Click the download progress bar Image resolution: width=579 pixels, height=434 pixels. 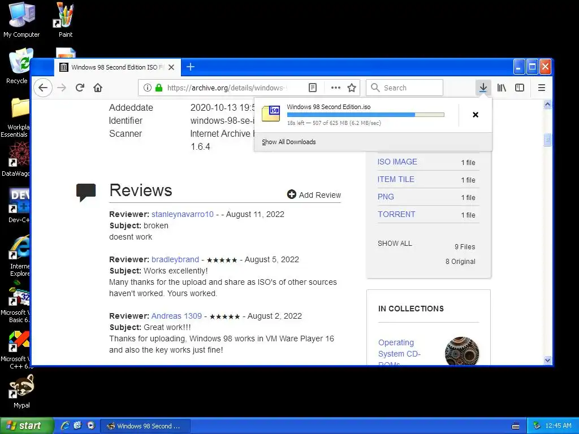(x=366, y=115)
